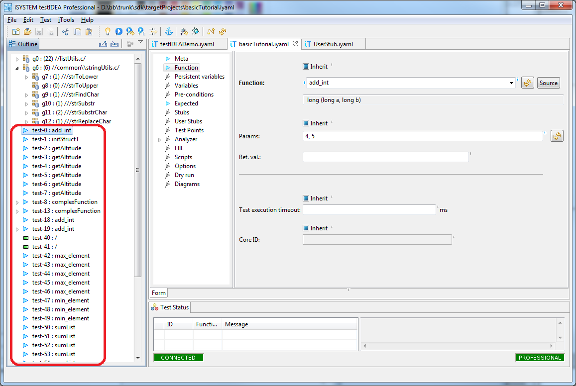
Task: Select the Test Points section
Action: (x=189, y=130)
